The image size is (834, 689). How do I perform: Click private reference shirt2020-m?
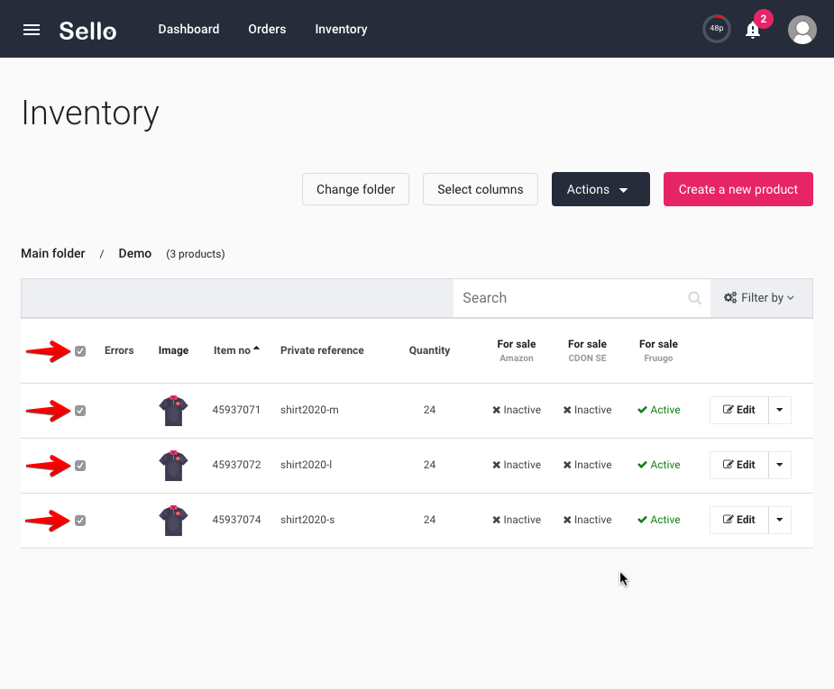309,410
